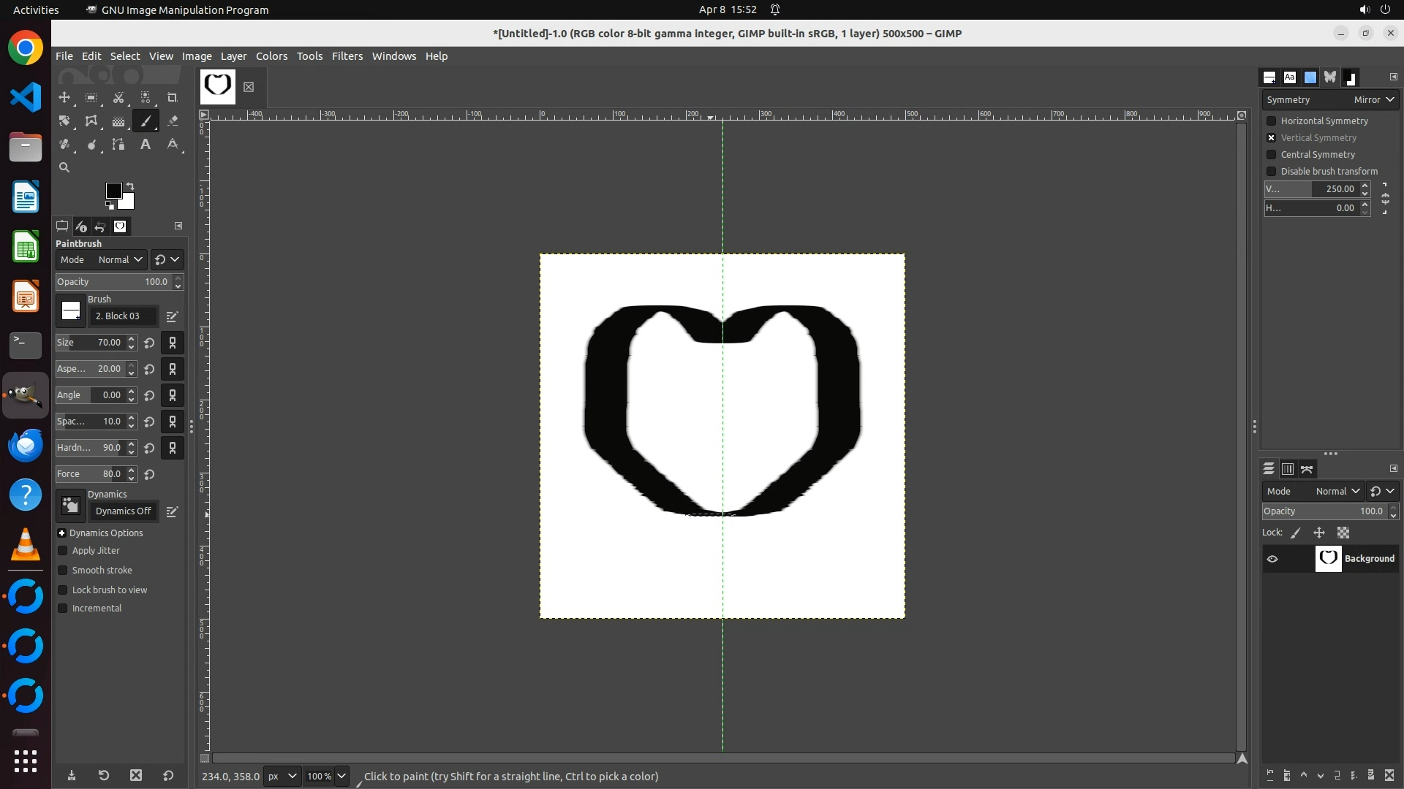This screenshot has height=789, width=1404.
Task: Open the Symmetry type Mirror dropdown
Action: (1373, 100)
